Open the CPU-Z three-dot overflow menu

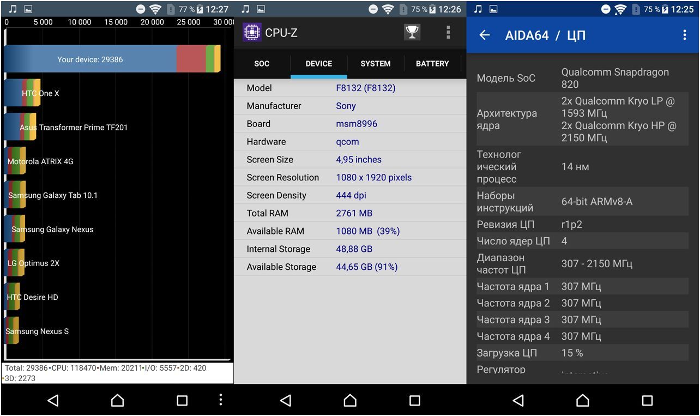448,33
